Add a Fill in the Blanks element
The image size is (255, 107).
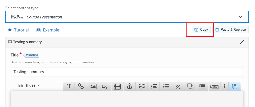click(142, 86)
